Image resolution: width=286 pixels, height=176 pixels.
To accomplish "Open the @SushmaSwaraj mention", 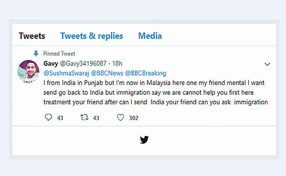I will pos(66,73).
